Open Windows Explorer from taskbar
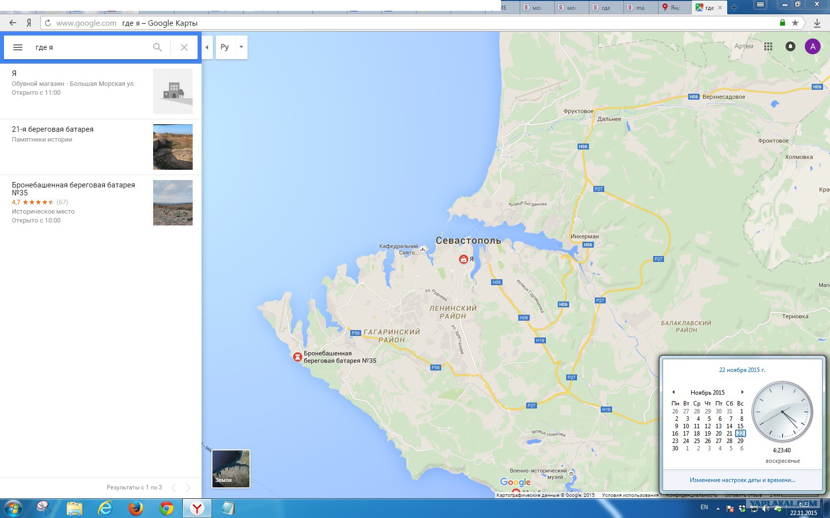Viewport: 830px width, 518px height. [x=75, y=508]
